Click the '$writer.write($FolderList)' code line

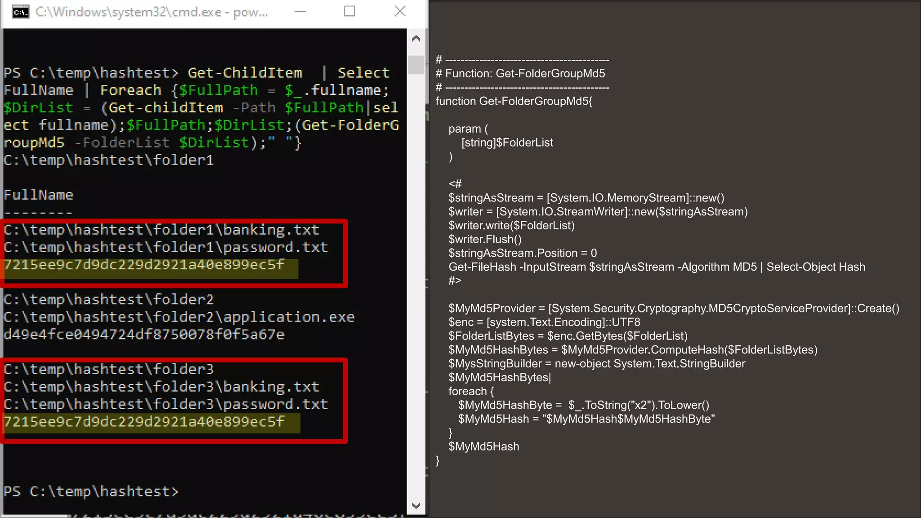(512, 225)
